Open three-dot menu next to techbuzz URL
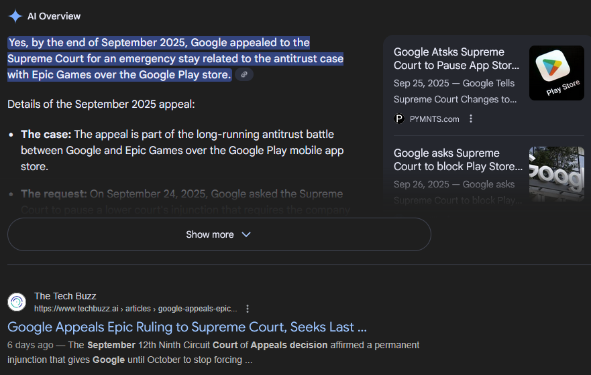591x375 pixels. (x=248, y=309)
